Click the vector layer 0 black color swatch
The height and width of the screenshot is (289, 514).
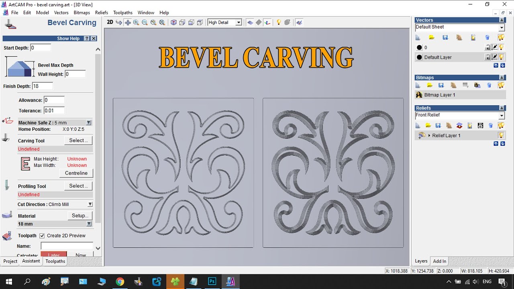tap(419, 47)
